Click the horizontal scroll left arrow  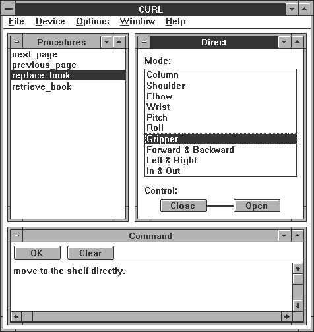pyautogui.click(x=16, y=316)
